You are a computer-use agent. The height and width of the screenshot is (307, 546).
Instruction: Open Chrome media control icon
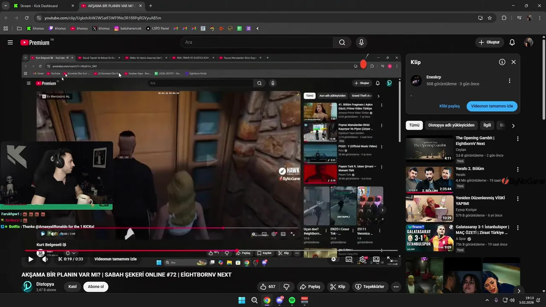pyautogui.click(x=519, y=18)
